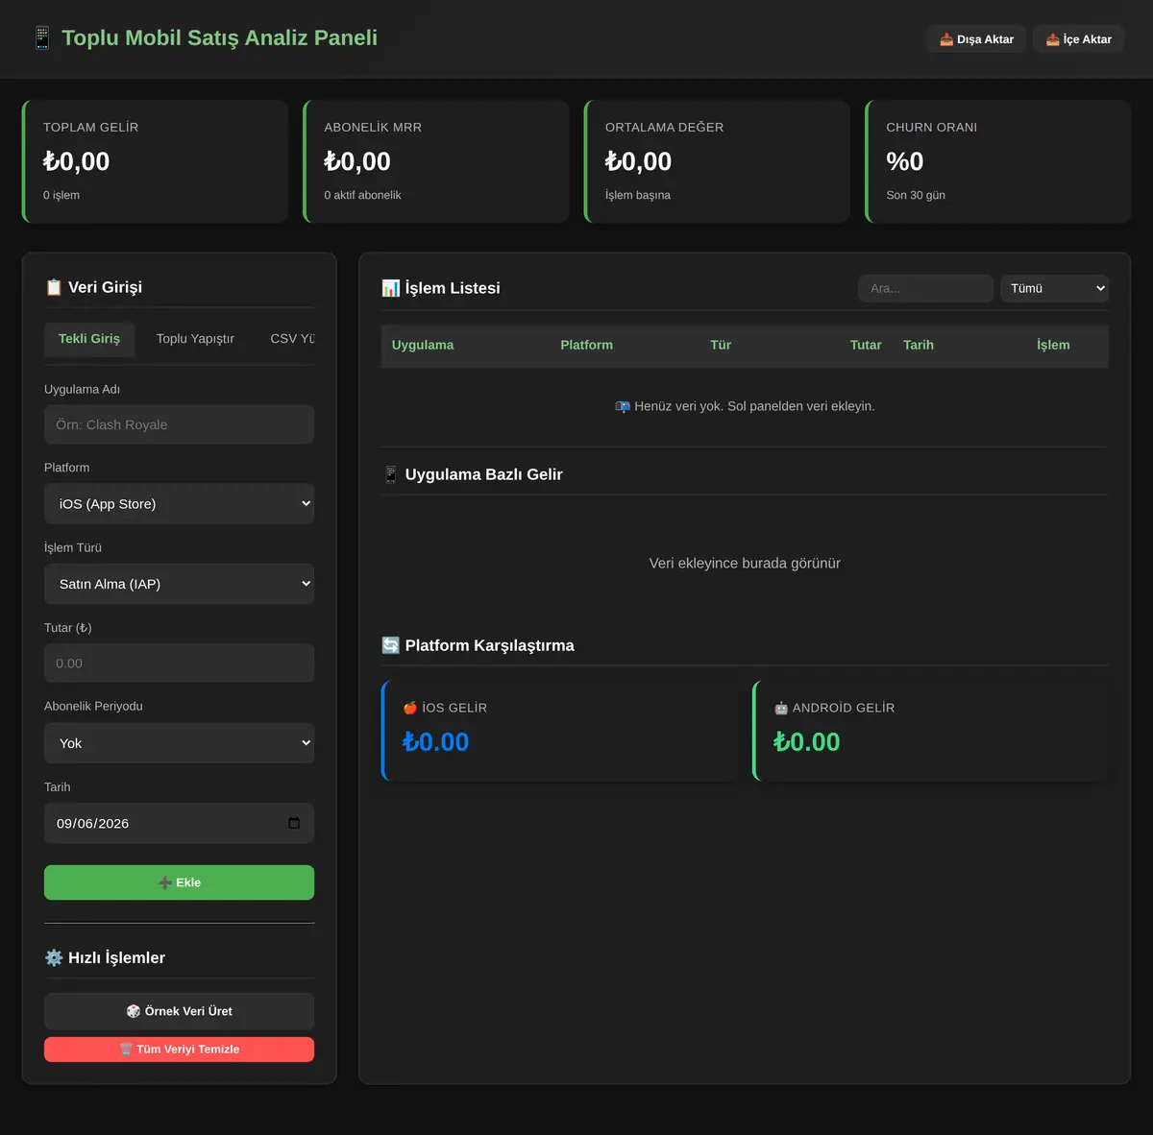Click the Platform column header
This screenshot has height=1135, width=1153.
click(586, 345)
